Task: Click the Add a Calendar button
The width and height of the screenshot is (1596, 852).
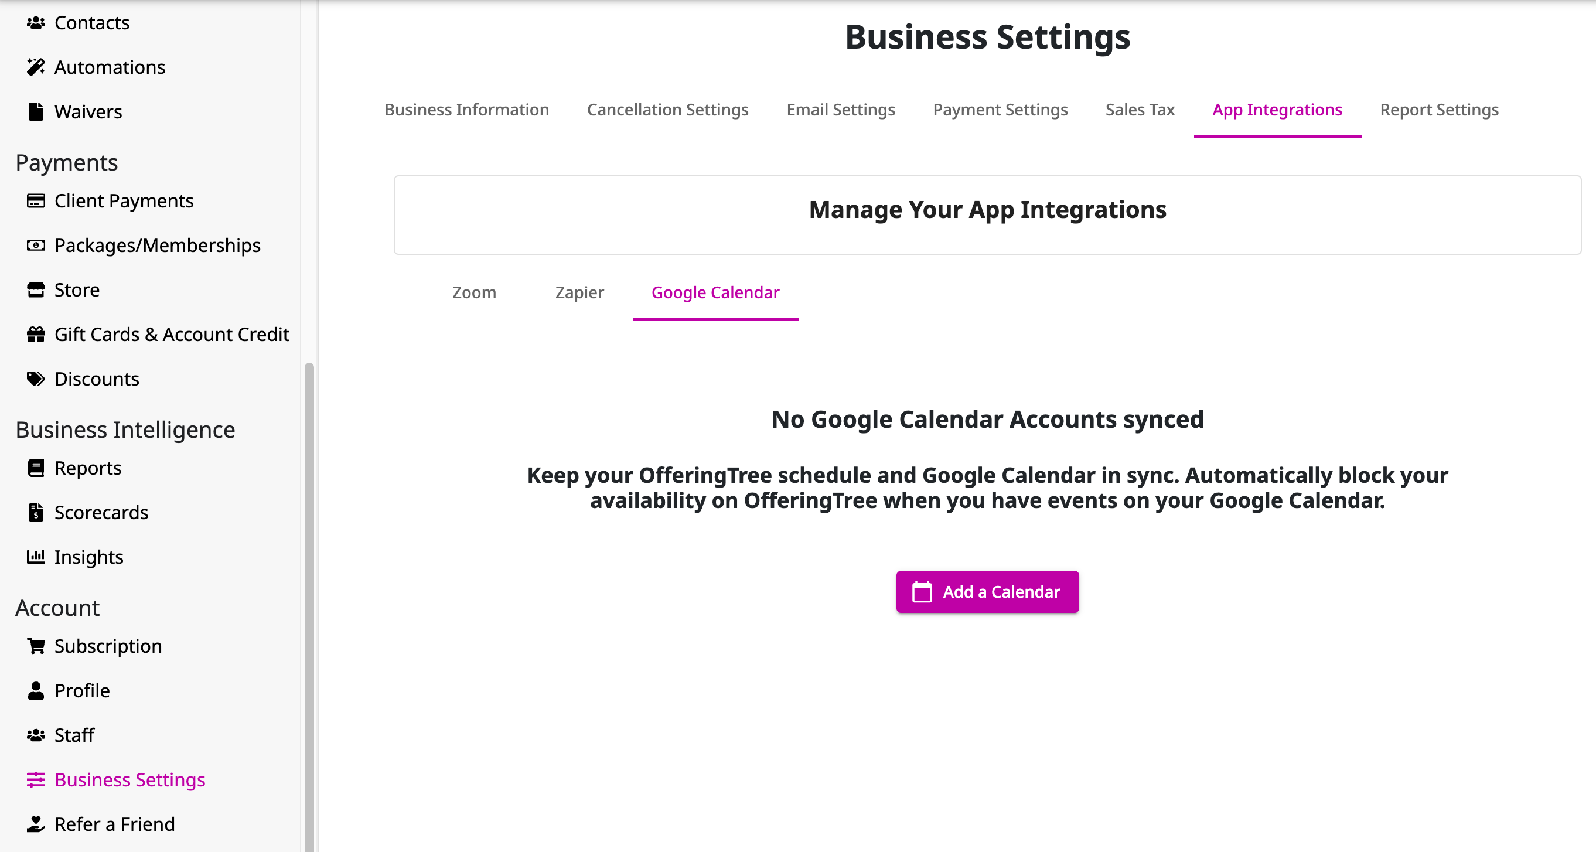Action: pos(986,591)
